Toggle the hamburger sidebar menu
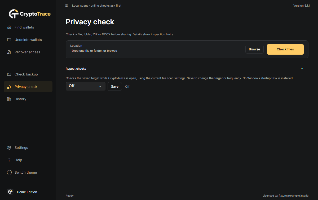 [67, 6]
